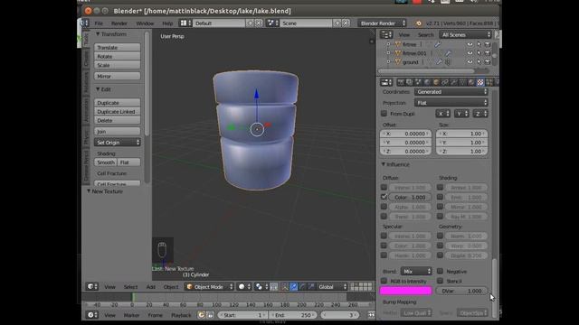
Task: Enable the From Dupli checkbox
Action: click(x=384, y=114)
